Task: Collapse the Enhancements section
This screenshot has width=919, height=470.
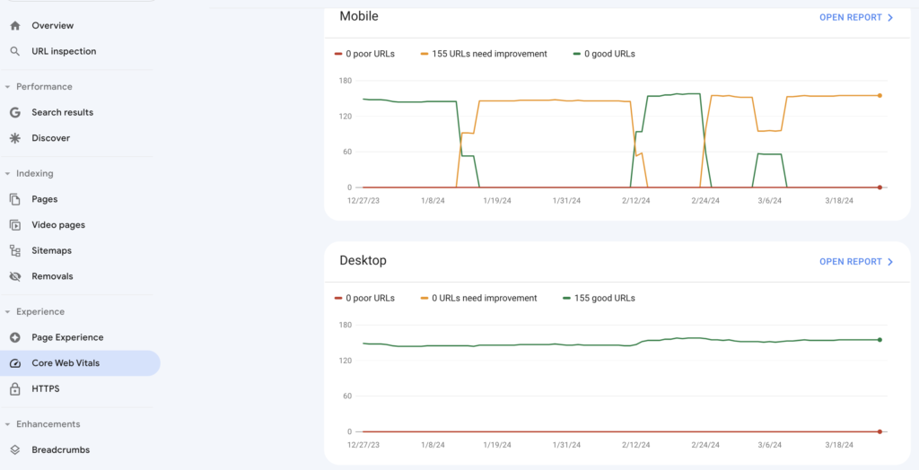Action: pos(7,424)
